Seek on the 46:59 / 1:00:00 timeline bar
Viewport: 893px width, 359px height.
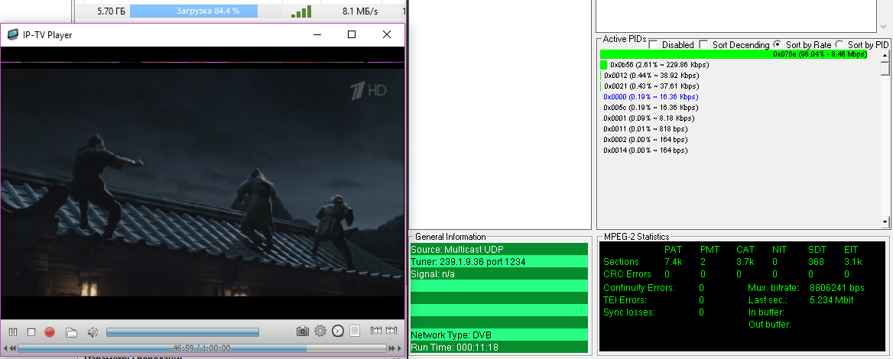coord(202,348)
